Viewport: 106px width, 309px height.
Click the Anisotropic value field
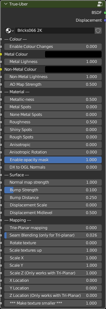[53, 145]
